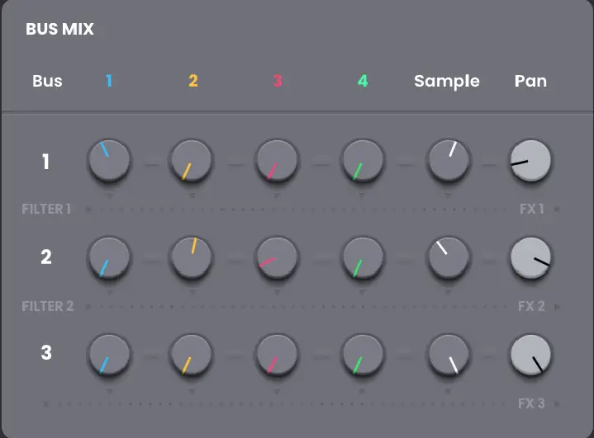Adjust row 3 Bus 2 yellow knob
This screenshot has width=594, height=438.
click(192, 355)
